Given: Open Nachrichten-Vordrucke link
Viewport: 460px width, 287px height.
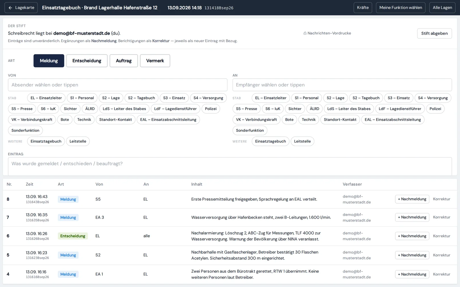Looking at the screenshot, I should 327,33.
